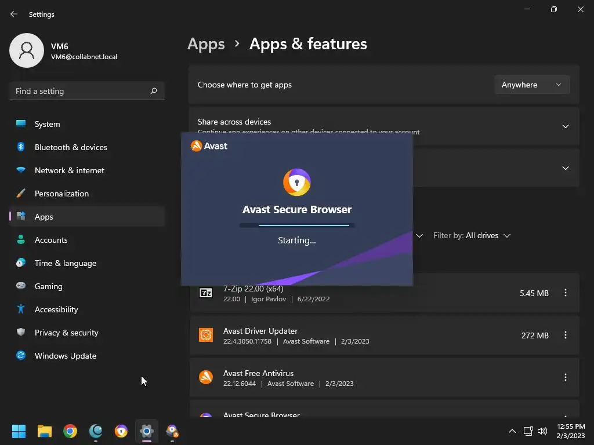Screen dimensions: 594x445
Task: Click the Starting... status text
Action: click(296, 240)
